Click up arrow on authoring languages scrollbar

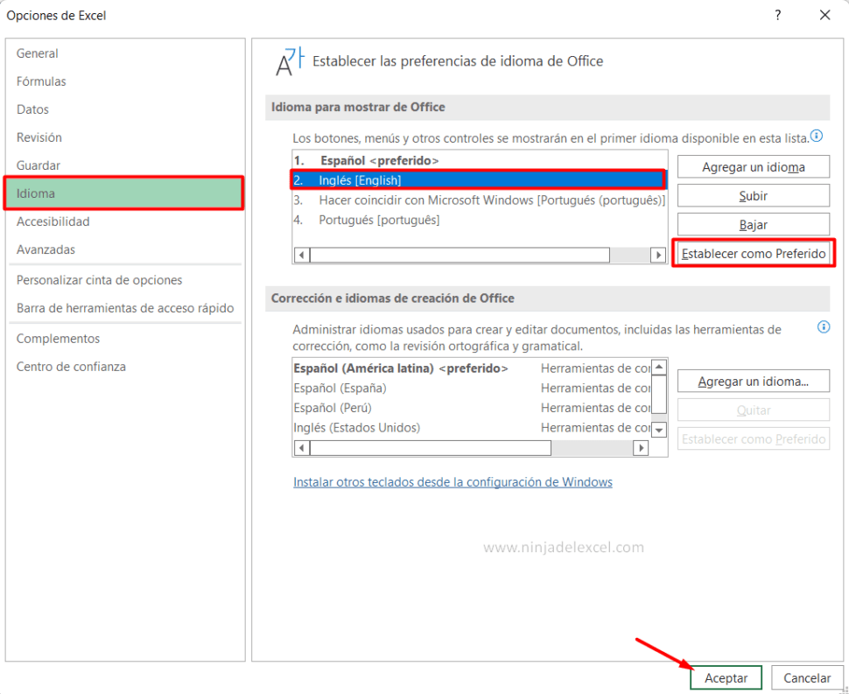coord(658,365)
